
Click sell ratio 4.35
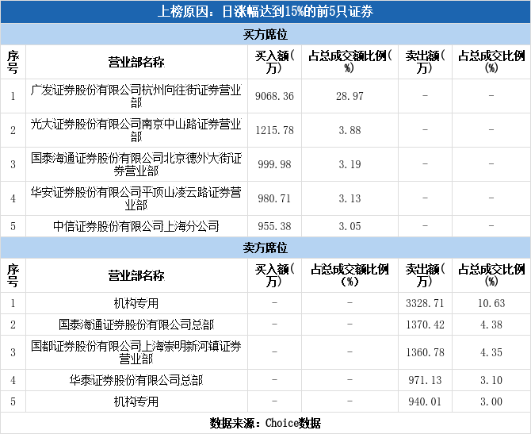point(491,352)
